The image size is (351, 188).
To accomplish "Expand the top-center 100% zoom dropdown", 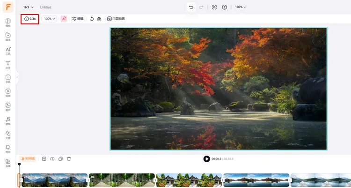I will click(240, 7).
